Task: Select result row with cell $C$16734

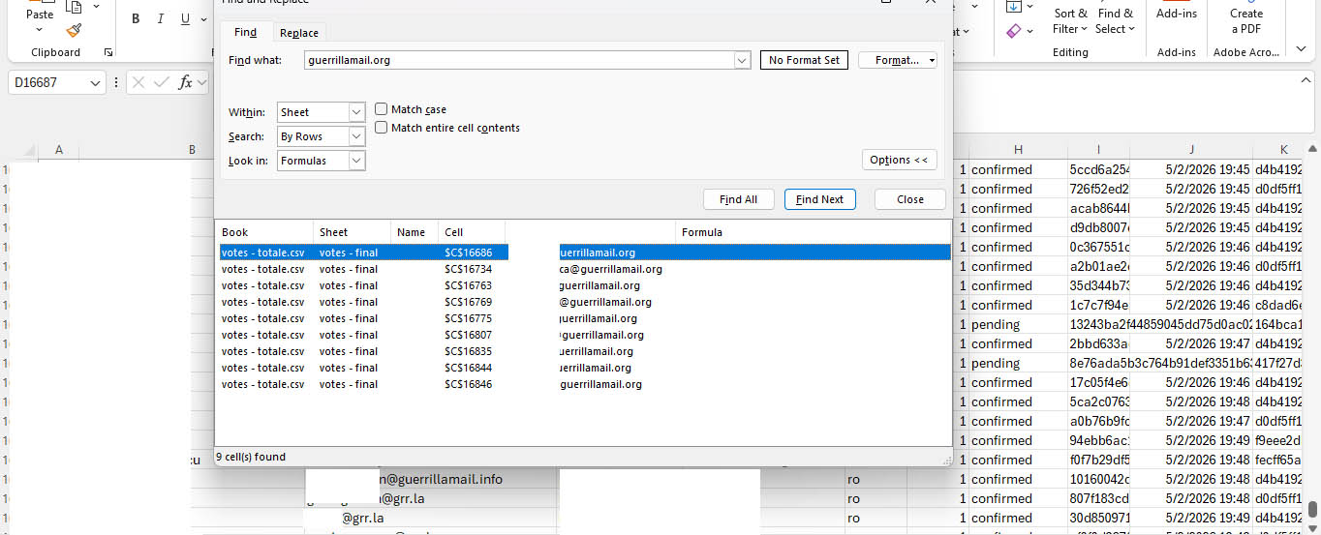Action: pos(583,269)
